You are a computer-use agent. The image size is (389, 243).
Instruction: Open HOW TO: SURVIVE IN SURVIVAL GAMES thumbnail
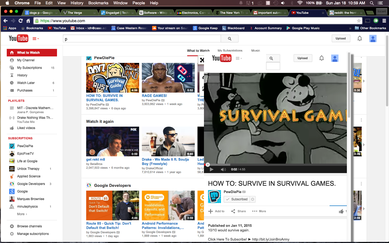click(x=113, y=78)
